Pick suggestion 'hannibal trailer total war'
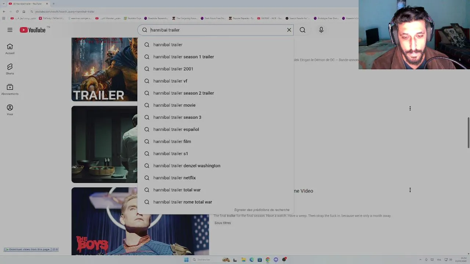Viewport: 470px width, 264px height. coord(216,190)
